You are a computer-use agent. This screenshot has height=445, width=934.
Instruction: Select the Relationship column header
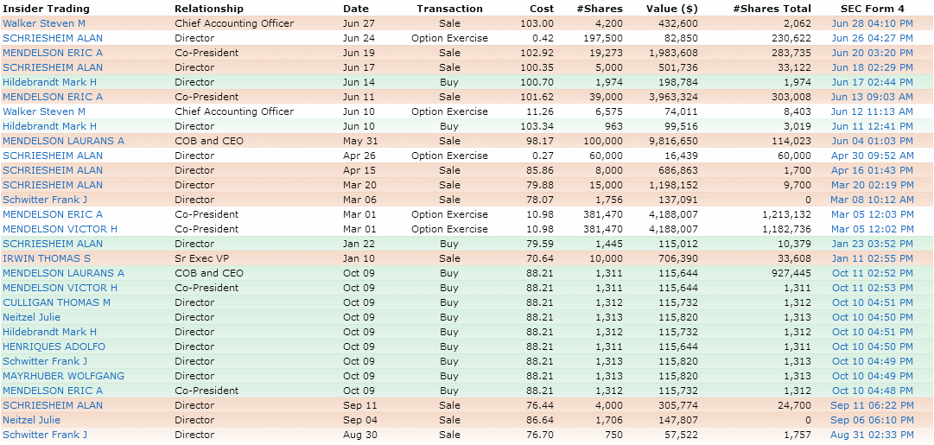pos(209,9)
